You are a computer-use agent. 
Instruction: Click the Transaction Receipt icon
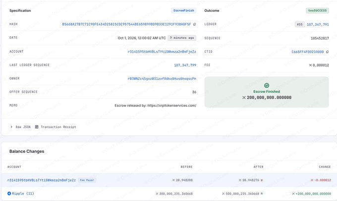click(37, 127)
